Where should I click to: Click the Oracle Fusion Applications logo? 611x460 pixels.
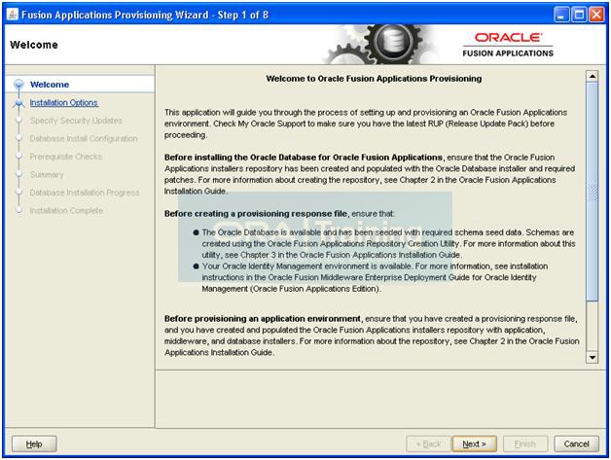click(x=508, y=44)
